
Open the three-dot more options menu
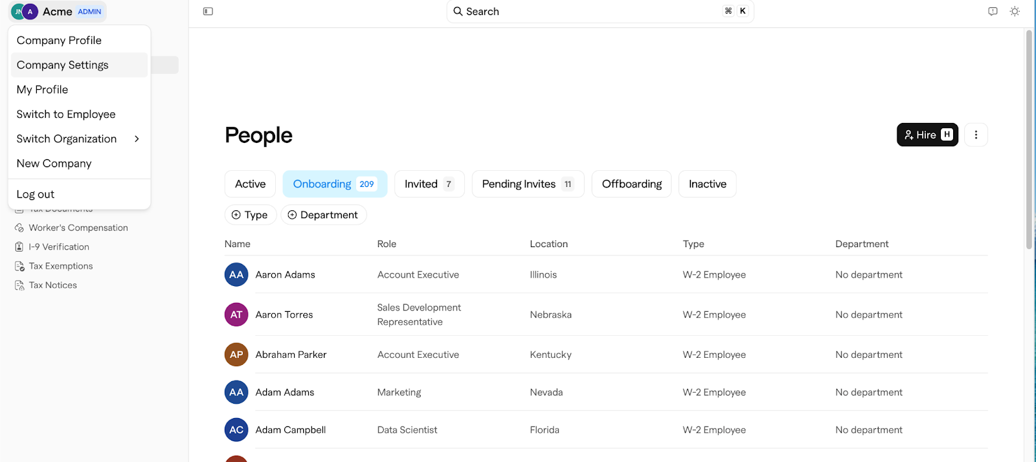(x=976, y=135)
